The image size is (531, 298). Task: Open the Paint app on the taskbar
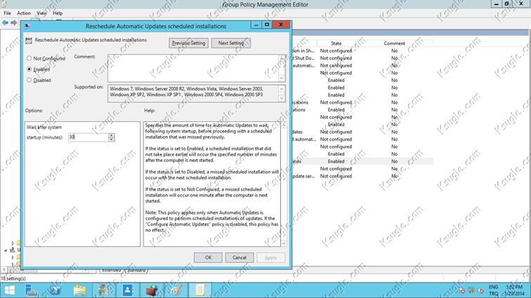click(x=176, y=290)
